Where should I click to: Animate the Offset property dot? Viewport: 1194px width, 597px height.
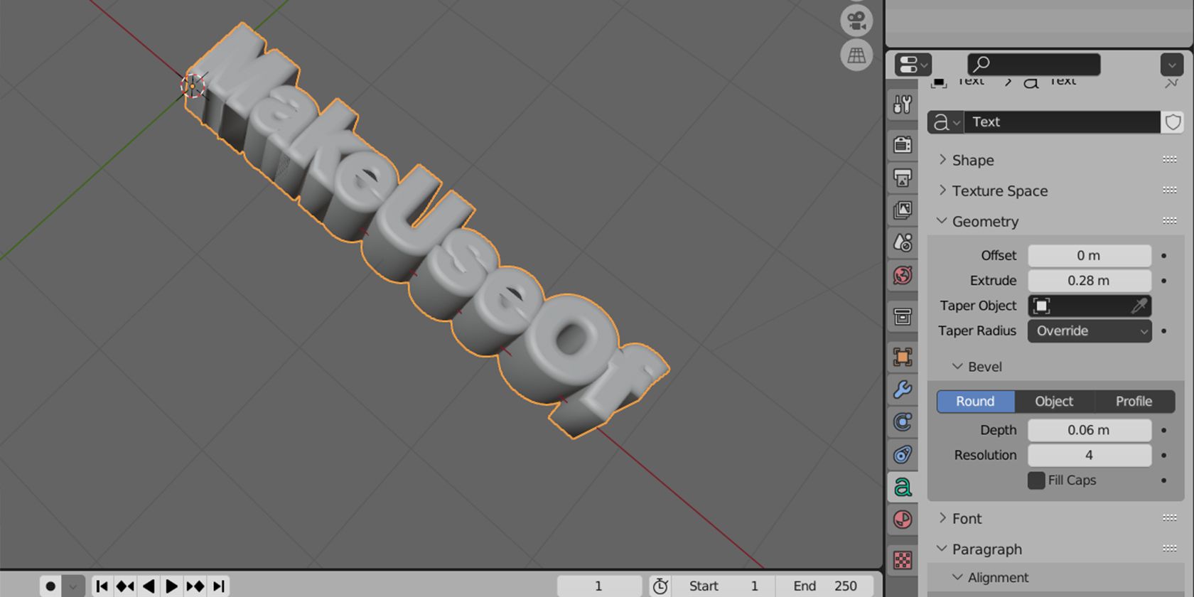(x=1164, y=255)
